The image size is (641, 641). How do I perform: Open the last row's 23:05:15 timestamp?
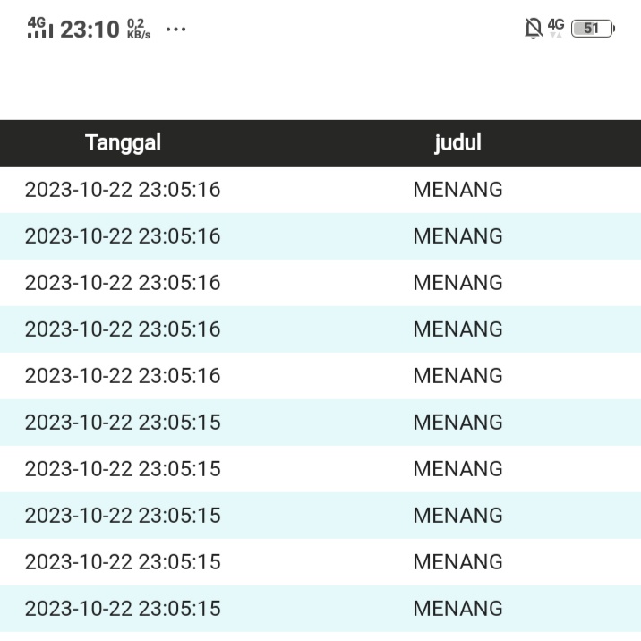point(123,609)
